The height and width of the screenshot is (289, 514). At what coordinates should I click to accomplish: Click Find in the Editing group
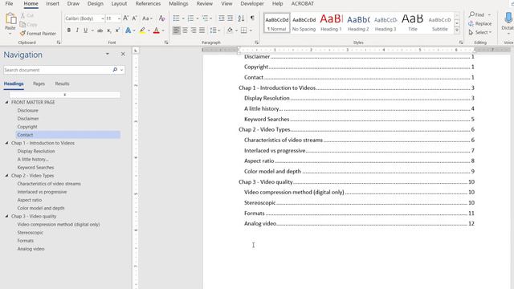[477, 14]
